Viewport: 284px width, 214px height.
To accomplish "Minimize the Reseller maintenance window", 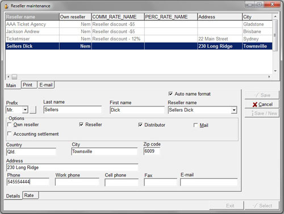I will coord(250,5).
